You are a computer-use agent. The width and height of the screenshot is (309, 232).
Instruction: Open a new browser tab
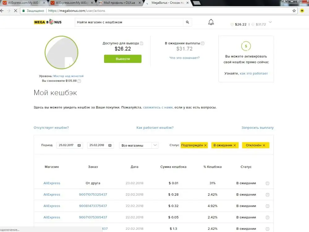point(197,3)
